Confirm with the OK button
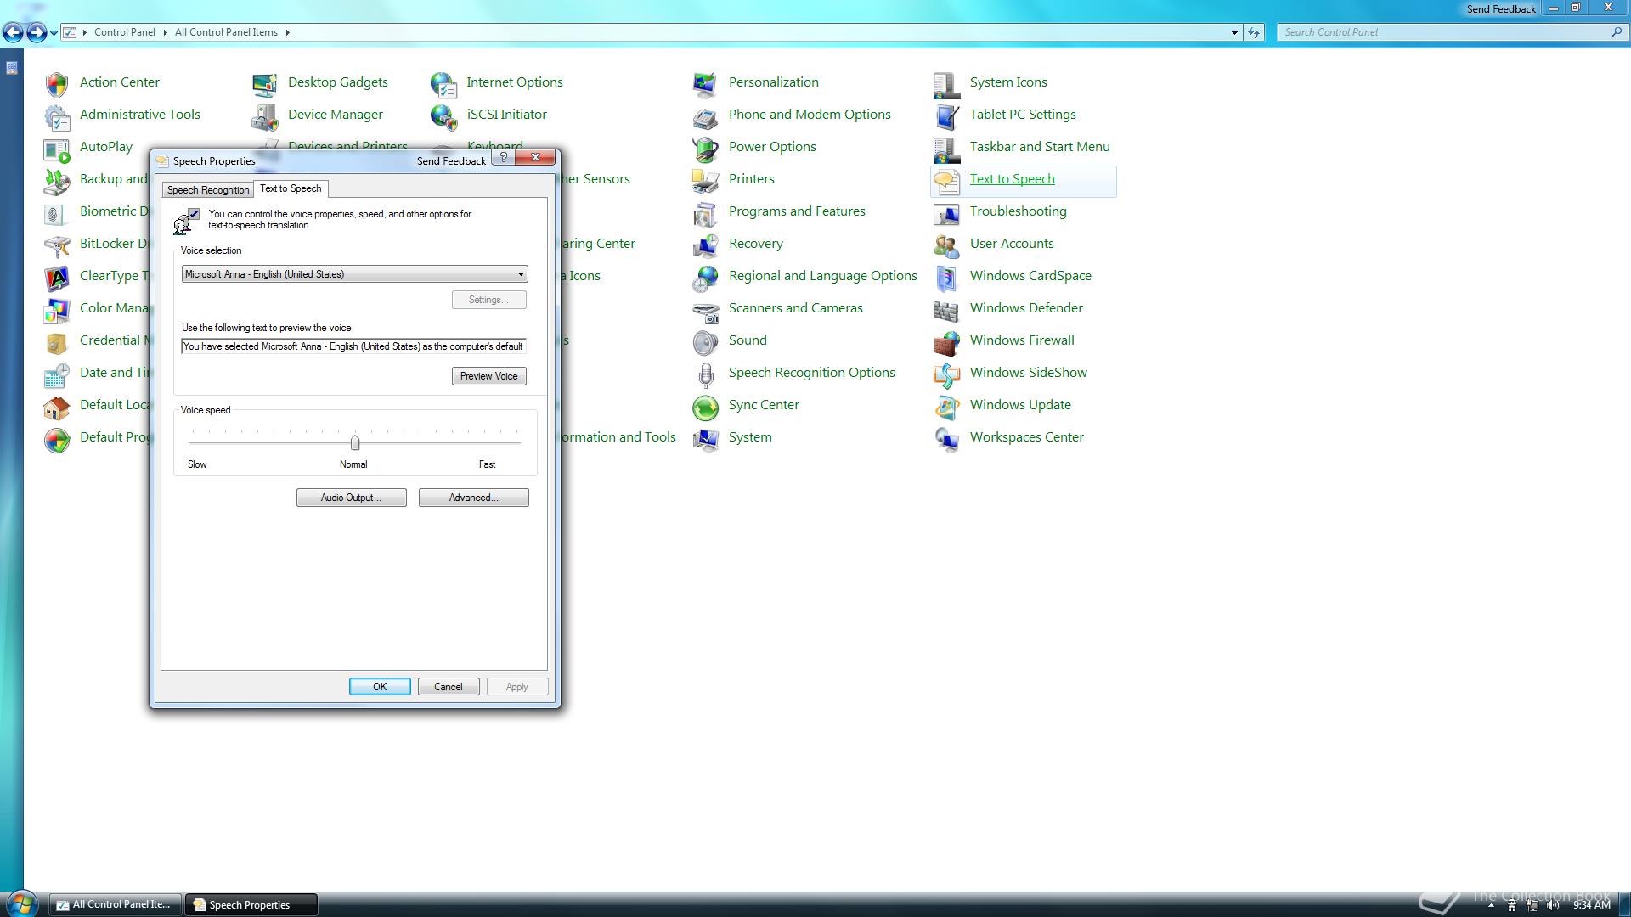Viewport: 1631px width, 917px height. click(x=380, y=687)
